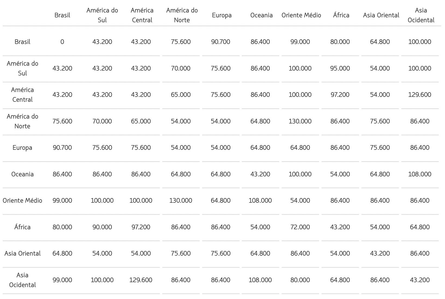Select América do Sul to África 95.000
Screen dimensions: 445x299
340,68
